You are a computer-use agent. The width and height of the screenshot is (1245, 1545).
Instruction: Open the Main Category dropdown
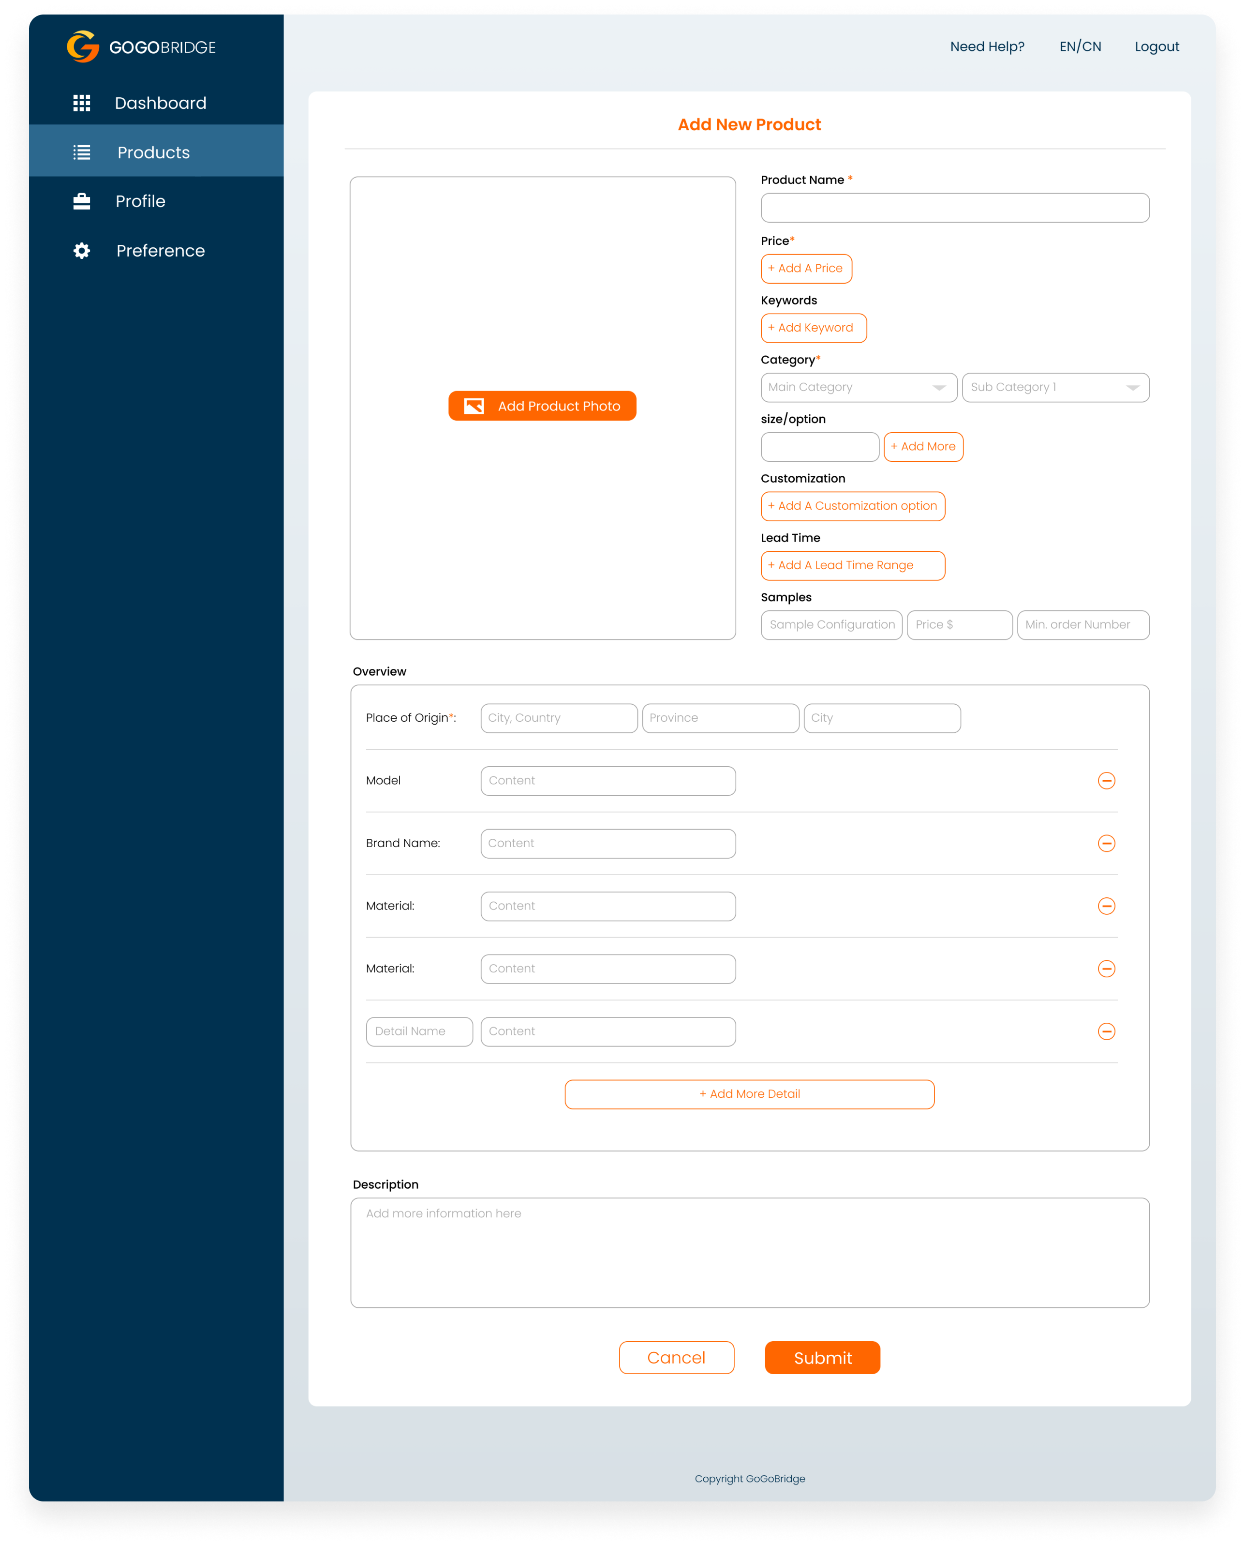click(x=859, y=388)
